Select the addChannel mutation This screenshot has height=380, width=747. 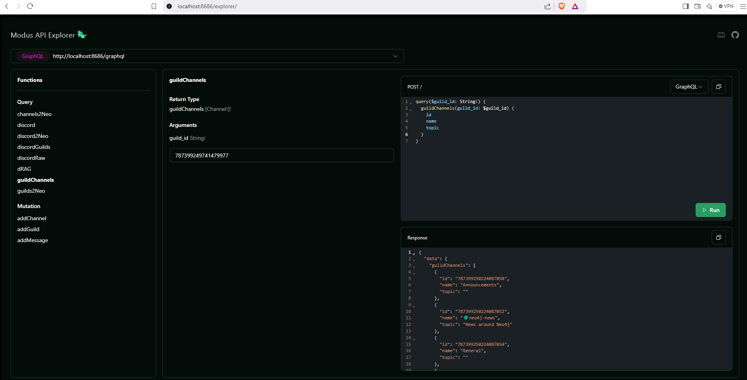pyautogui.click(x=32, y=218)
